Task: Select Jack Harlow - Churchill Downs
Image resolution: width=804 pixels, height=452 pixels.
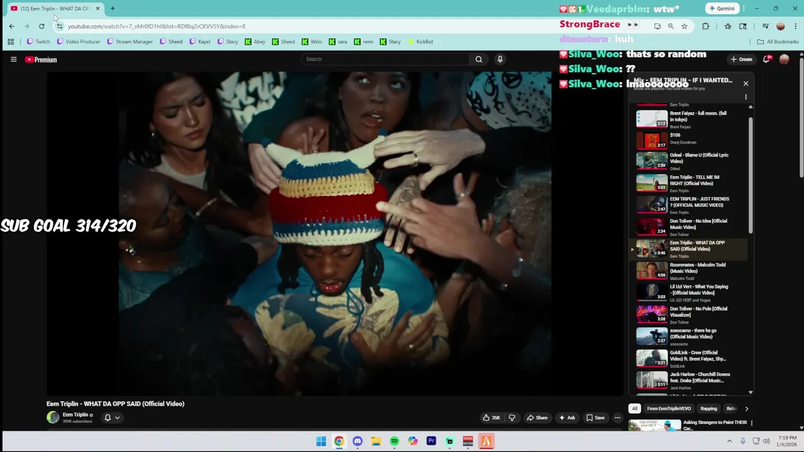Action: tap(688, 380)
